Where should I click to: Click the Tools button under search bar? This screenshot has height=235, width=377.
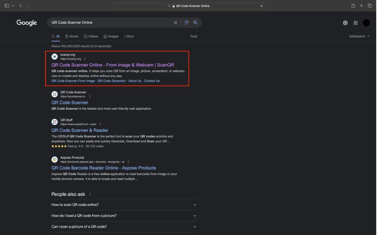pyautogui.click(x=193, y=36)
